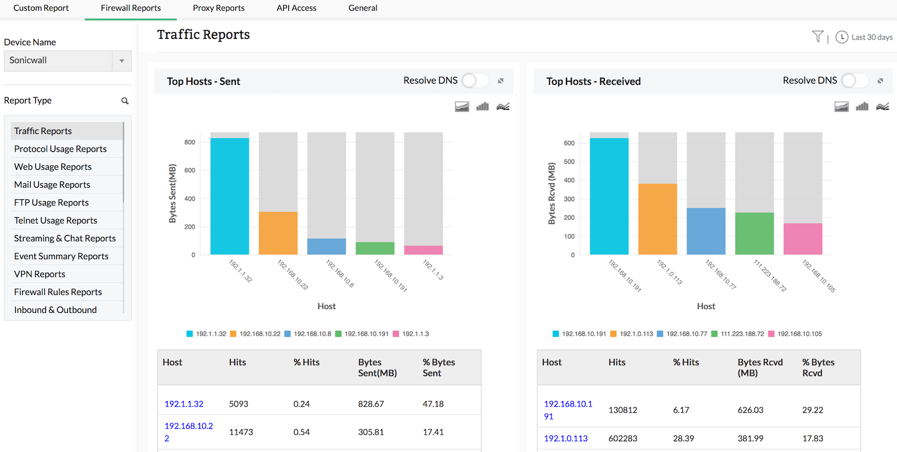Image resolution: width=897 pixels, height=452 pixels.
Task: Select VPN Reports report type
Action: tap(40, 274)
